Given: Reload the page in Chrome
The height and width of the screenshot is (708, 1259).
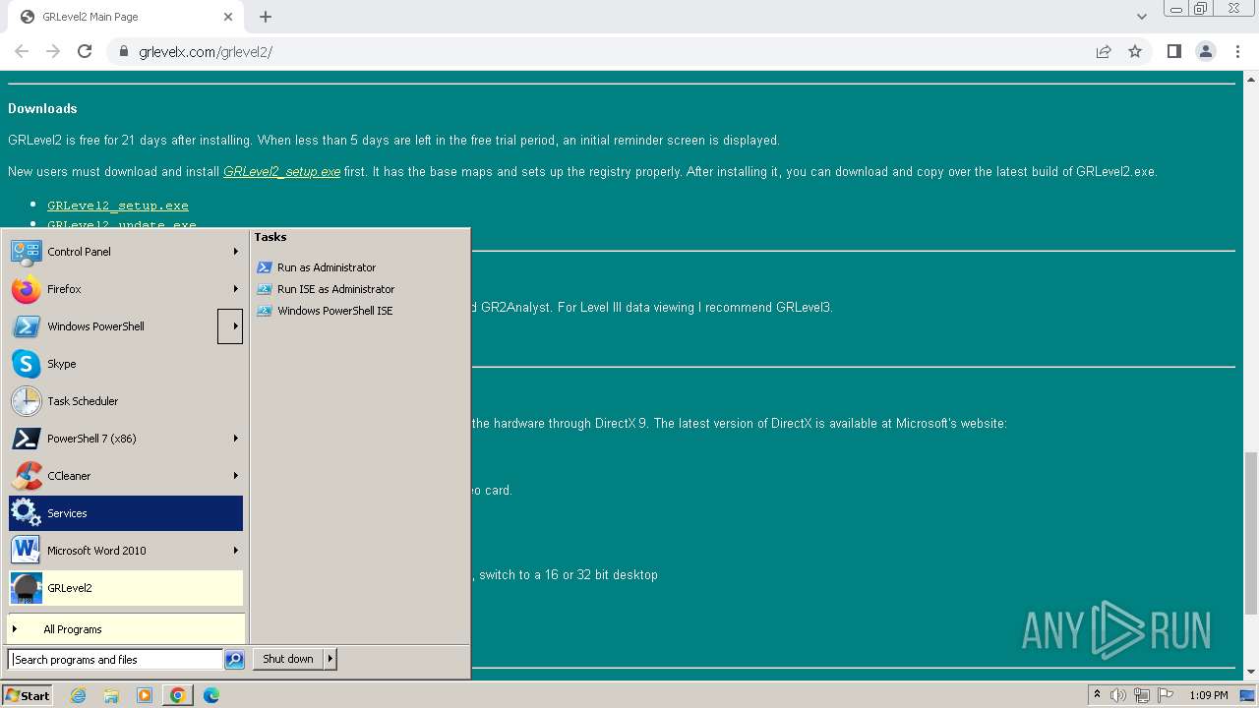Looking at the screenshot, I should click(x=85, y=51).
